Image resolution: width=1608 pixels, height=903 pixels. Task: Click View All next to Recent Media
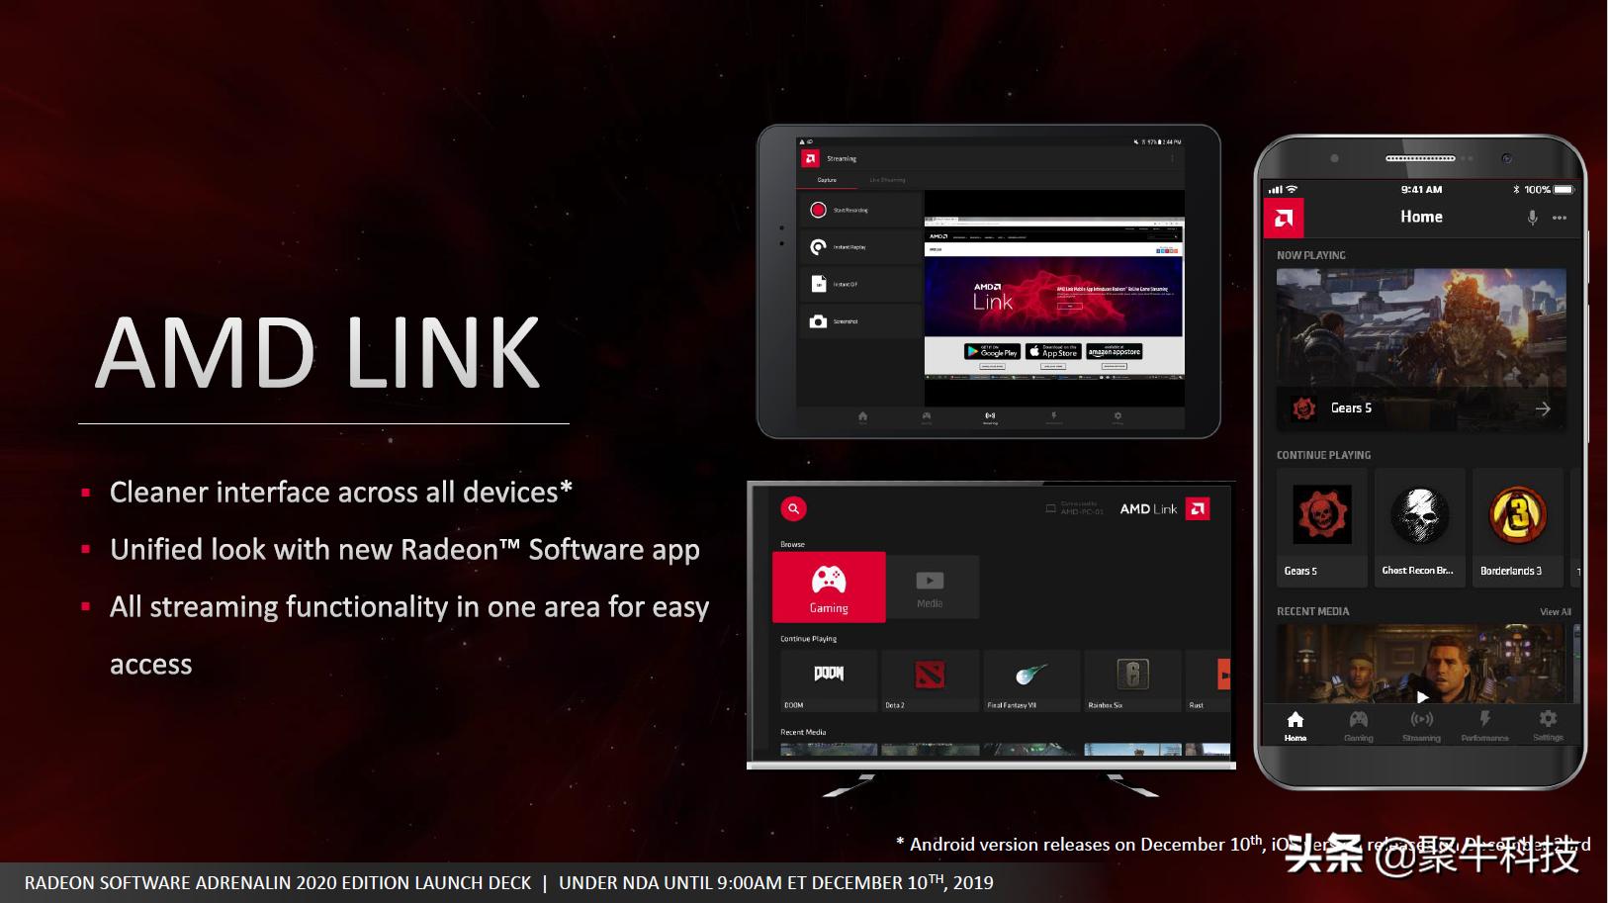click(1555, 612)
